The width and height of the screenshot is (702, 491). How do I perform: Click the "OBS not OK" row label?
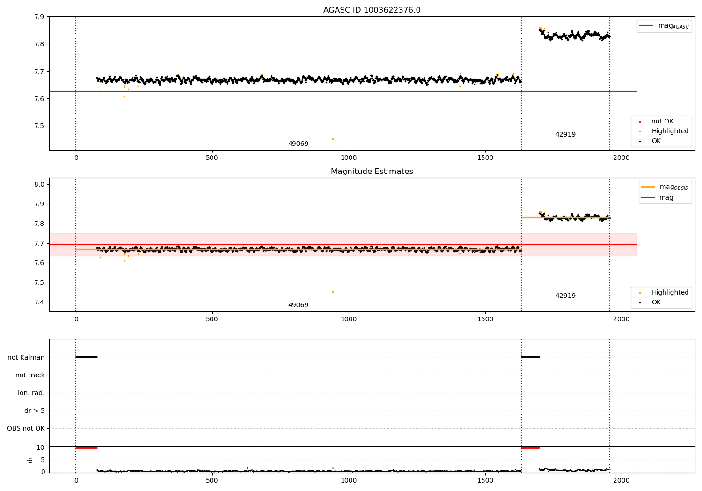pyautogui.click(x=26, y=428)
